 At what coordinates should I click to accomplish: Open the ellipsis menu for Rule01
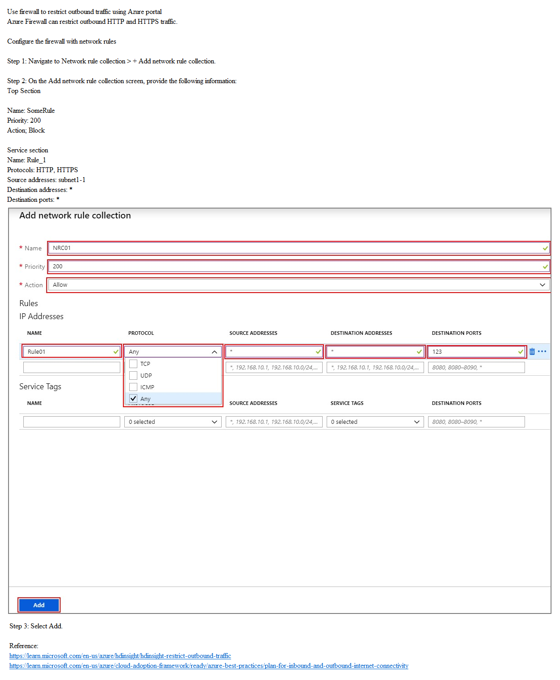click(x=542, y=351)
